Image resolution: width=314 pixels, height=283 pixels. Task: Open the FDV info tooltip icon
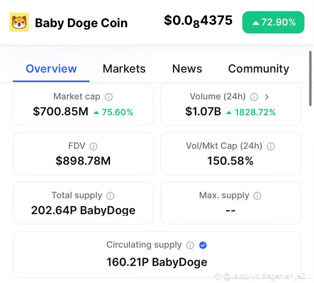coord(93,146)
